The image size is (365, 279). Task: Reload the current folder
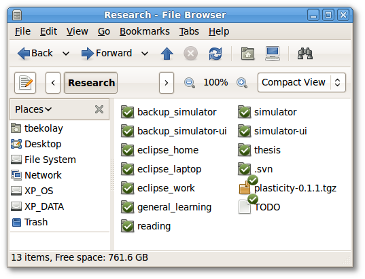pos(215,54)
